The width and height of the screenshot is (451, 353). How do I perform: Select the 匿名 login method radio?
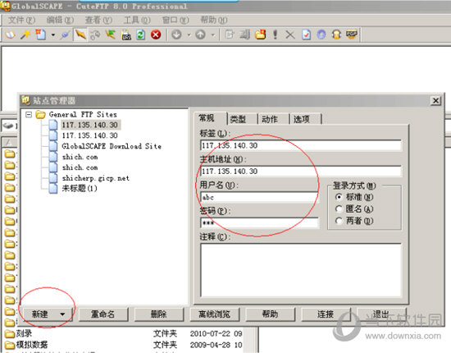click(x=339, y=209)
